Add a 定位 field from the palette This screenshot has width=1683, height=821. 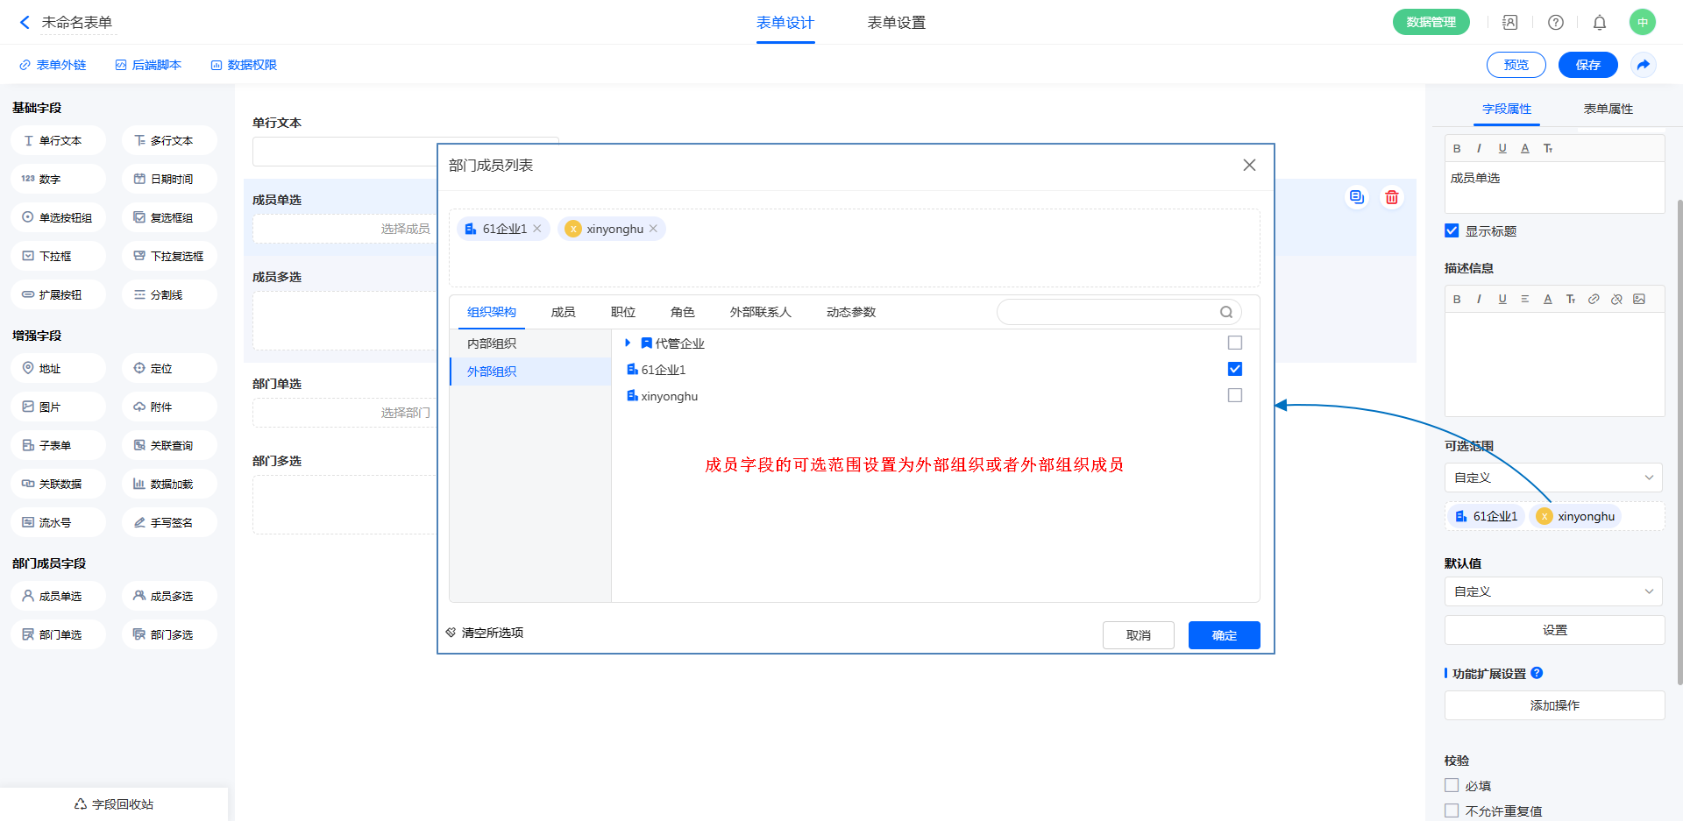click(x=169, y=368)
